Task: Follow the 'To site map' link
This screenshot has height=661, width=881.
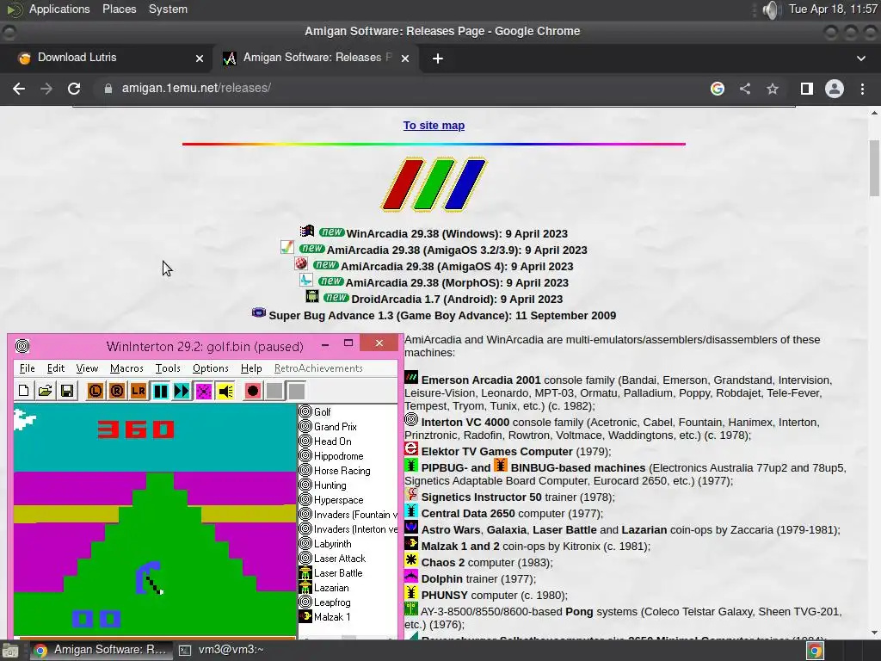Action: pos(434,126)
